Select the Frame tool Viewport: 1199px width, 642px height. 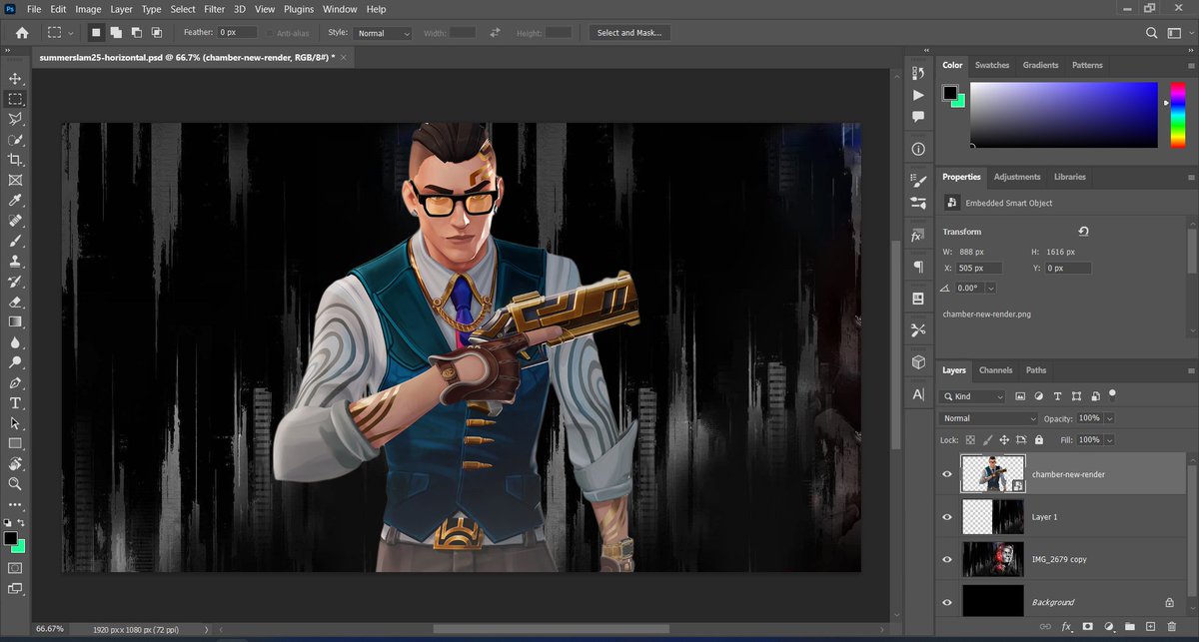15,181
